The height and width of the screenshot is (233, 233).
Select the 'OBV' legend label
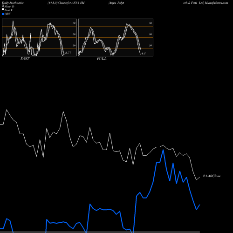pyautogui.click(x=7, y=14)
